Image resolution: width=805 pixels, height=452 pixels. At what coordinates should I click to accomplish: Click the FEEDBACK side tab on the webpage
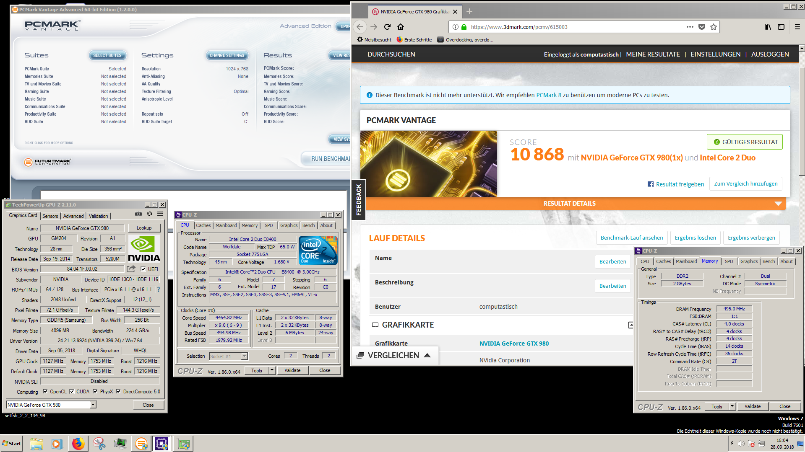pos(359,199)
